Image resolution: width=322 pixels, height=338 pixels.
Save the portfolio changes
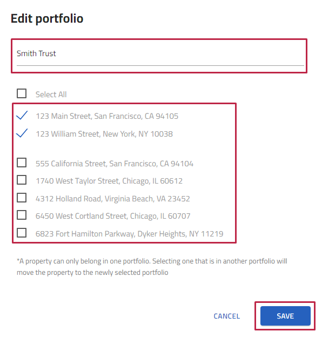point(285,316)
